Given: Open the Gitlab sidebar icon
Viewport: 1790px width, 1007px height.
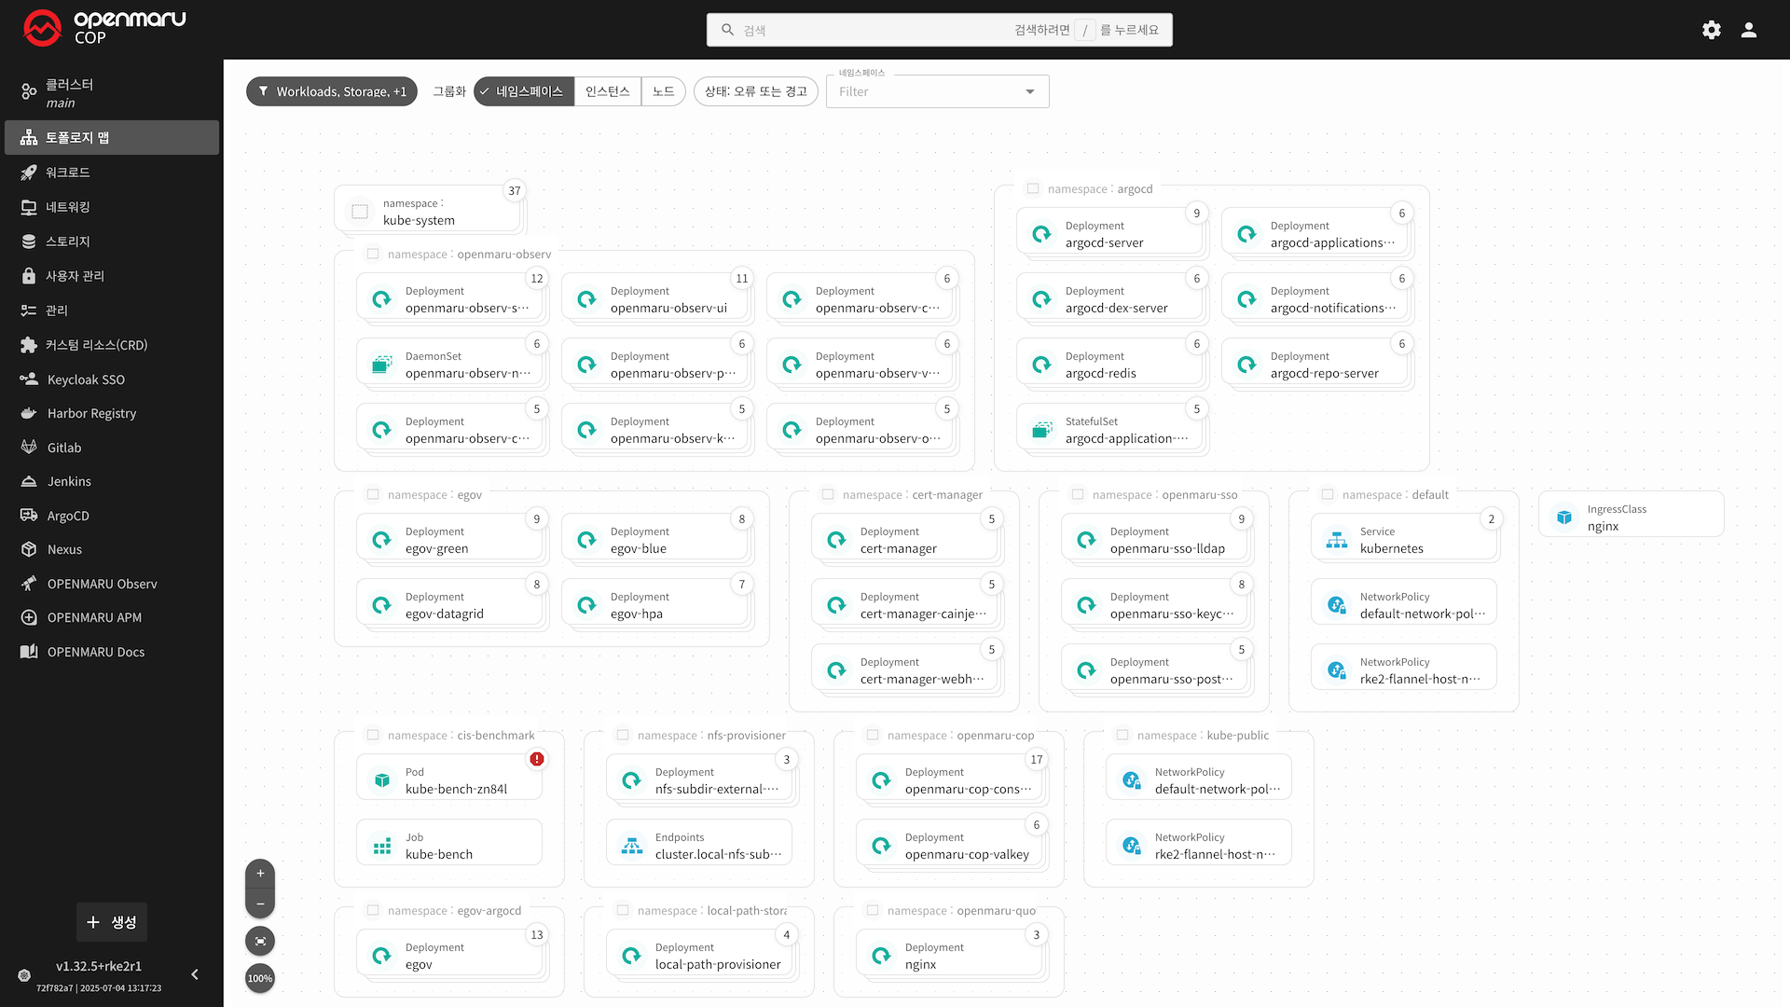Looking at the screenshot, I should coord(29,448).
